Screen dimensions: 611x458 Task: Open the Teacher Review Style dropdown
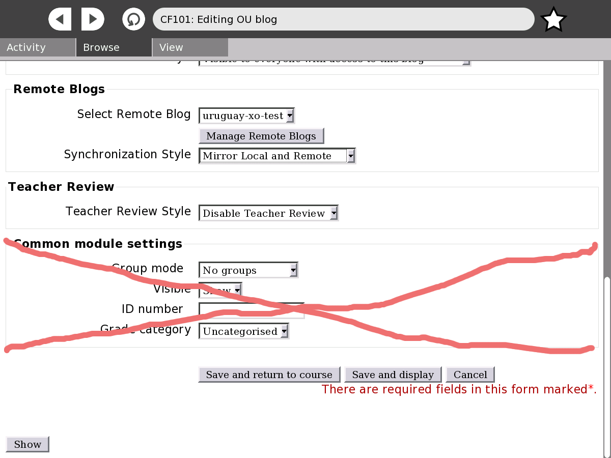268,213
